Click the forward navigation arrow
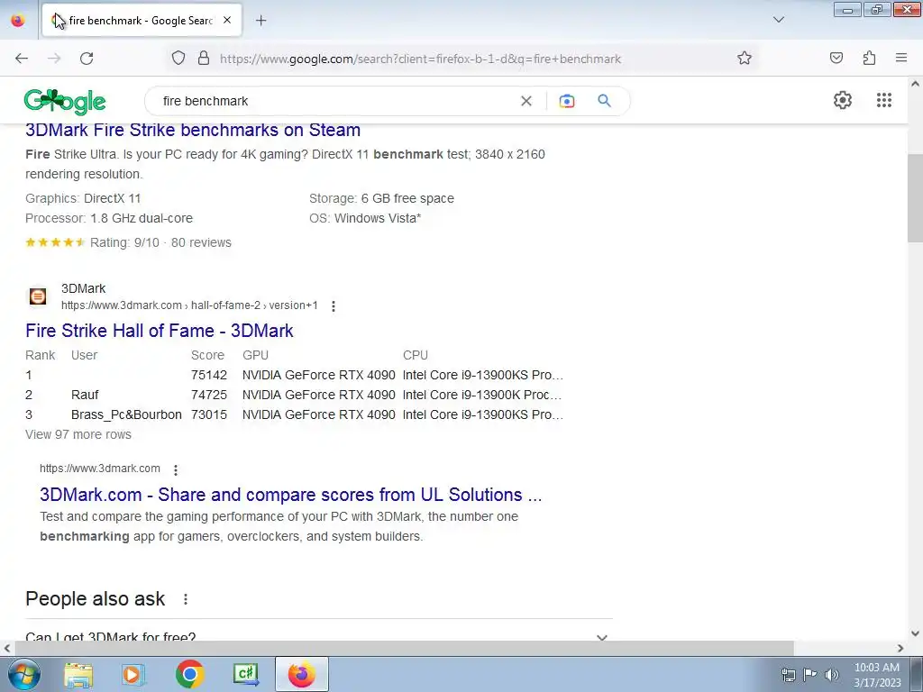 [54, 59]
